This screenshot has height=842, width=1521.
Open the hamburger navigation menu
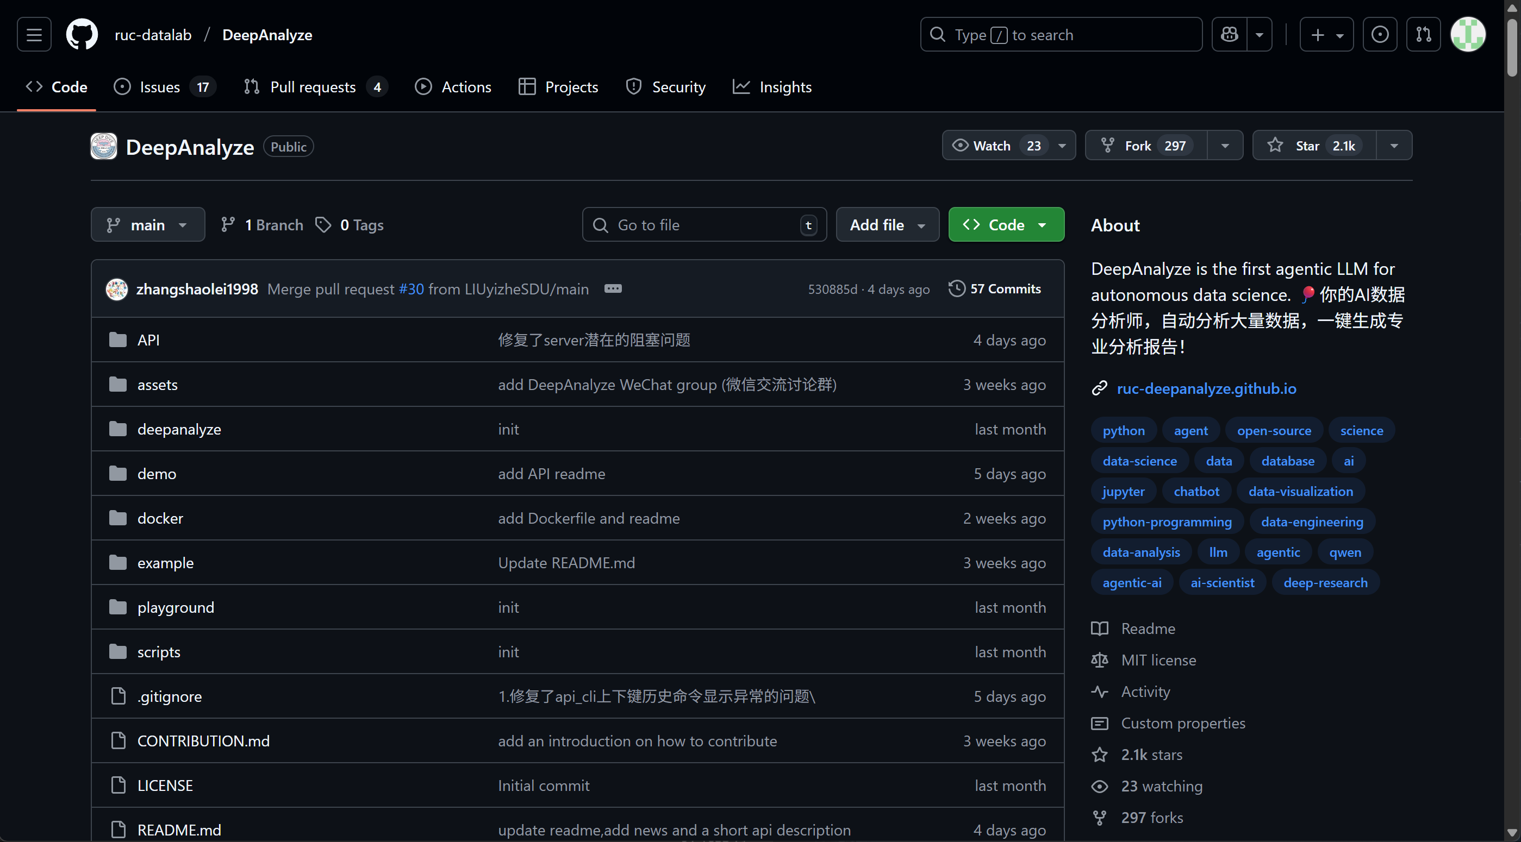(34, 35)
